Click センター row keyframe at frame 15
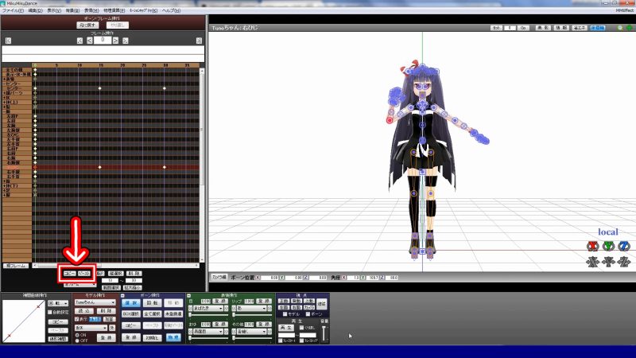 click(100, 88)
